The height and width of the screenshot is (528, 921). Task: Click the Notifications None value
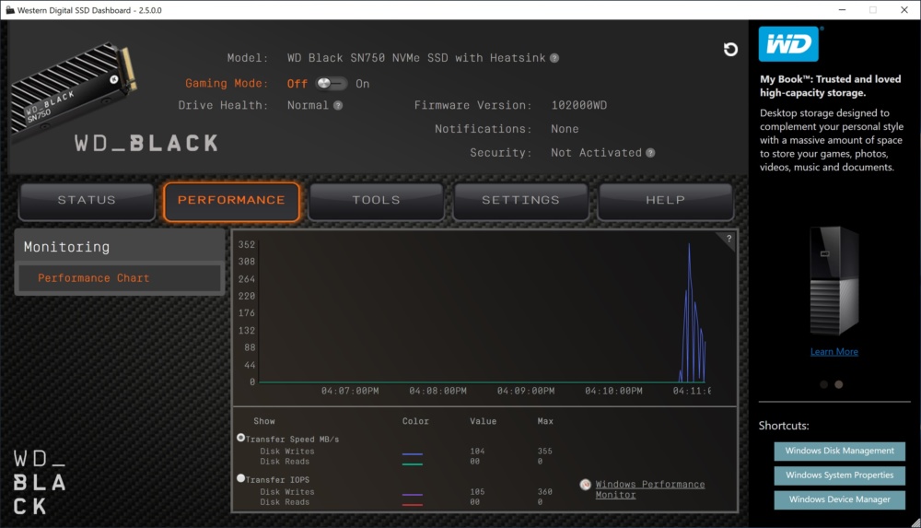(565, 129)
